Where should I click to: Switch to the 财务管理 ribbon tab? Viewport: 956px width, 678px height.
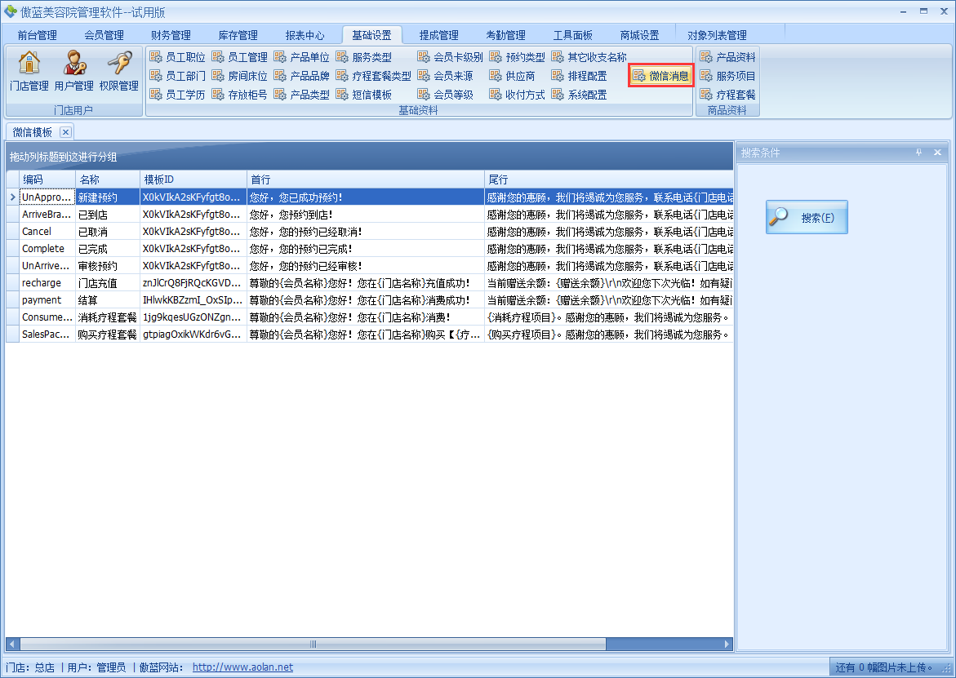tap(171, 35)
